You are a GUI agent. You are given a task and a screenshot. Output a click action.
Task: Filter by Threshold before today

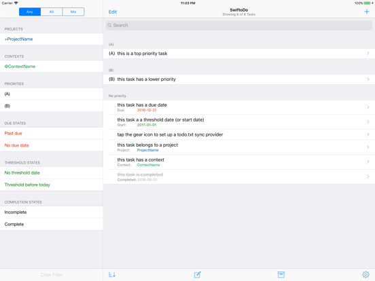(52, 185)
